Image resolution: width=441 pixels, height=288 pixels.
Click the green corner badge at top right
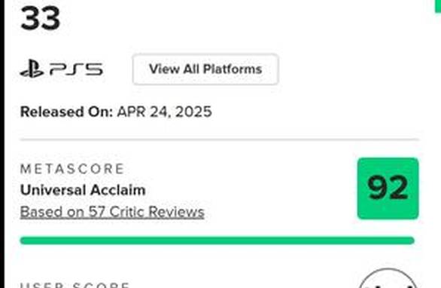point(438,6)
